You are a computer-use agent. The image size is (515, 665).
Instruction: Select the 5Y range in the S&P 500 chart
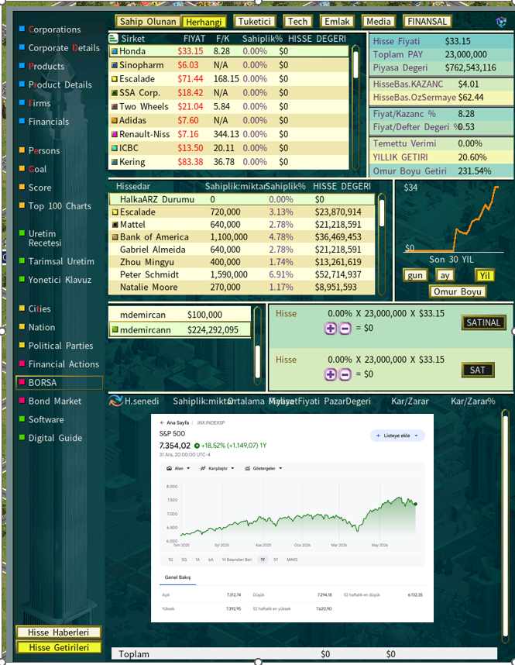coord(276,560)
